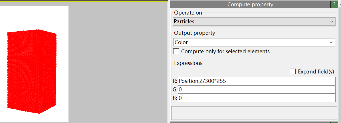Click the Expressions group label
341x123 pixels.
188,63
